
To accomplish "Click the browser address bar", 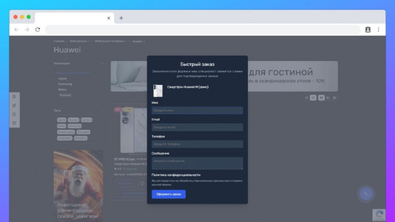I will pyautogui.click(x=203, y=30).
